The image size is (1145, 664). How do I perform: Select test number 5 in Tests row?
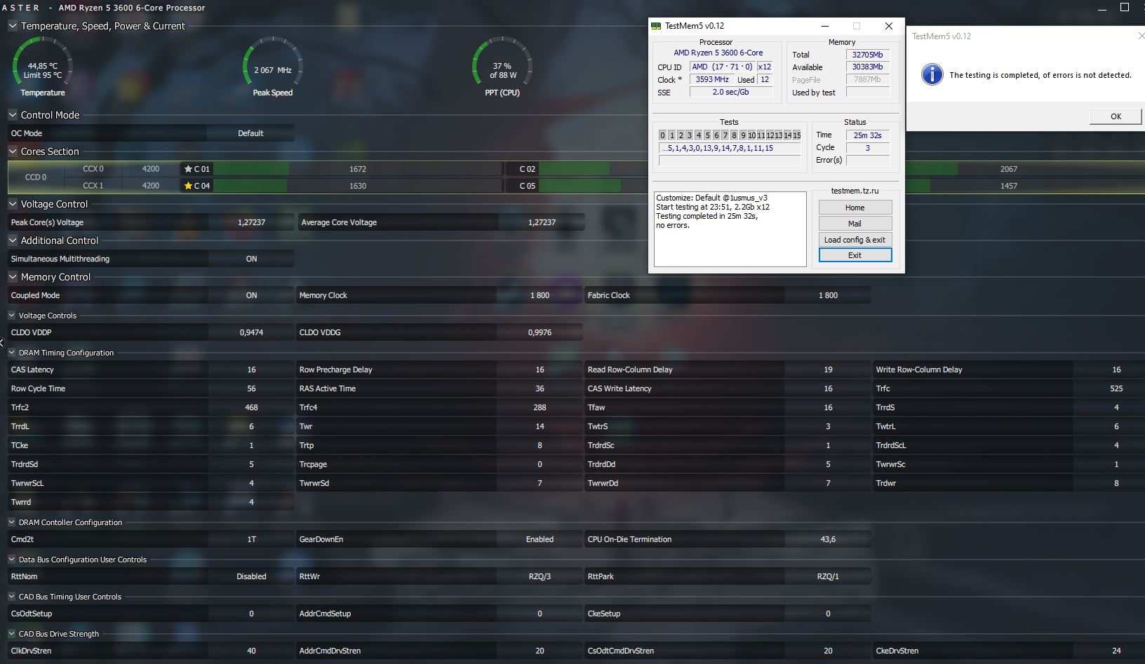[x=707, y=135]
